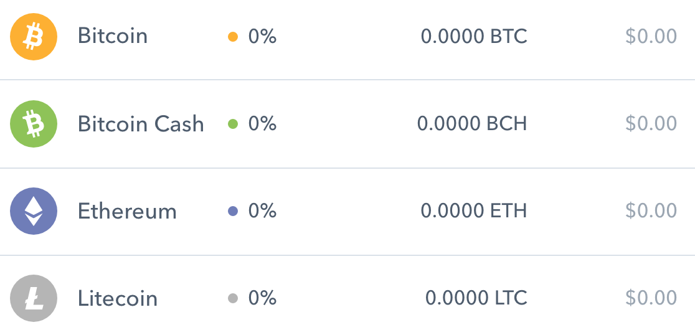Select the Ethereum asset name
The image size is (695, 335).
tap(127, 211)
